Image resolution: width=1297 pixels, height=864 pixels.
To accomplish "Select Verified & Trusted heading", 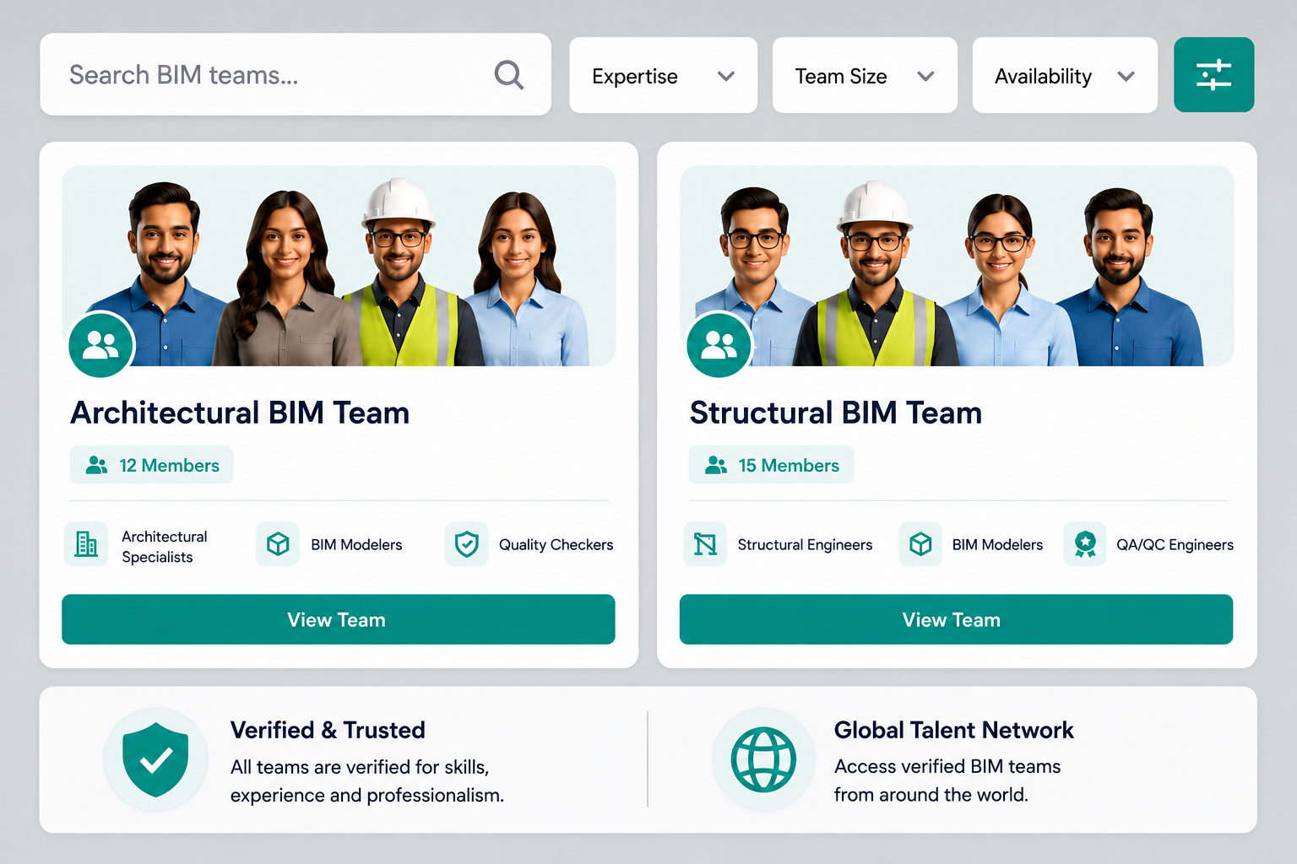I will click(328, 730).
